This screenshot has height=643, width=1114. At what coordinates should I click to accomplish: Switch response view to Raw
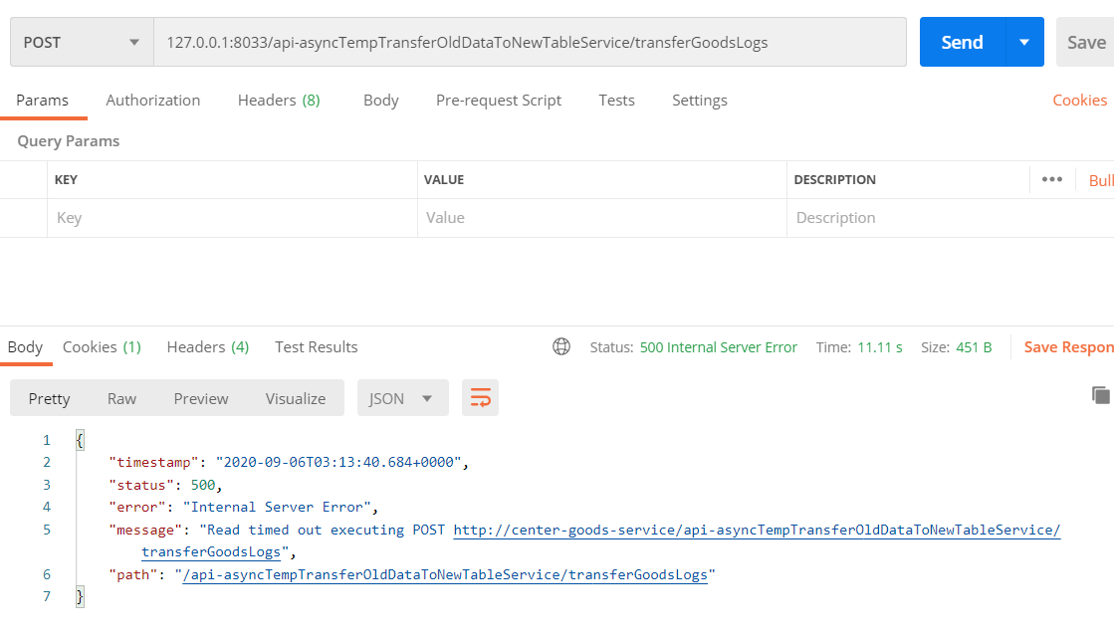(x=121, y=398)
